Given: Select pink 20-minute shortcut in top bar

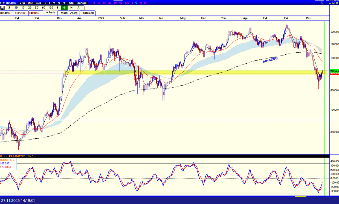Looking at the screenshot, I should click(110, 3).
